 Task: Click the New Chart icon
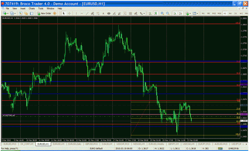pos(5,14)
